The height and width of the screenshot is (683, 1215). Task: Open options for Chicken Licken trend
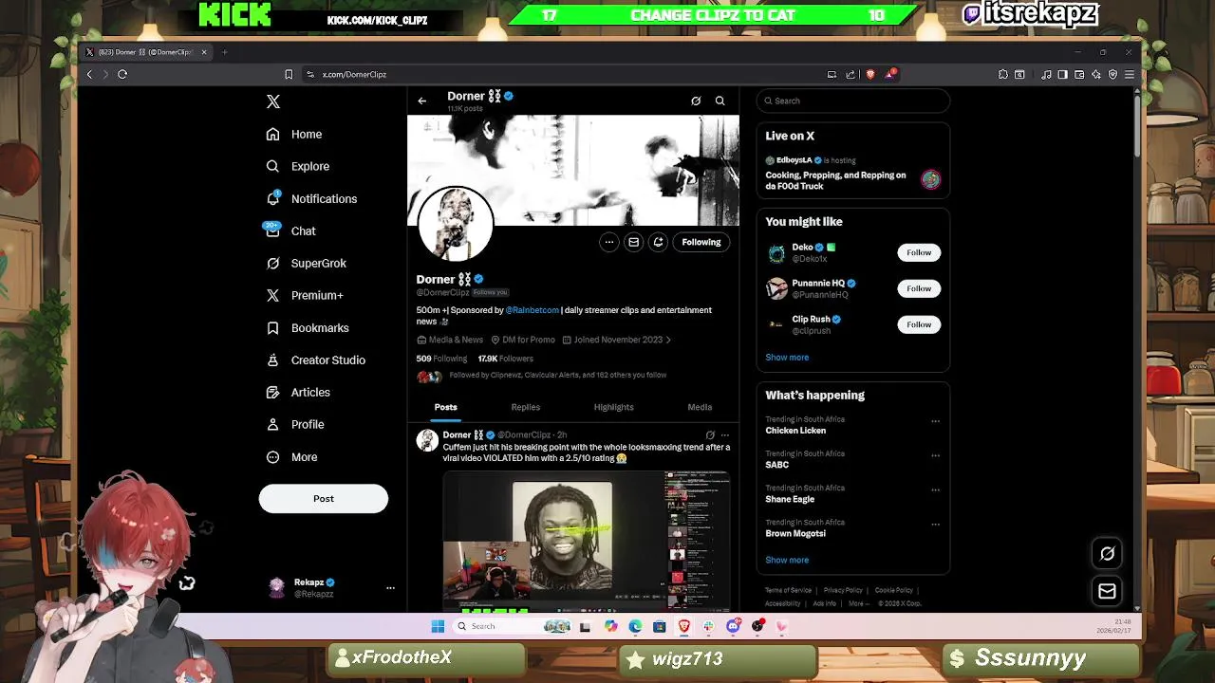935,421
